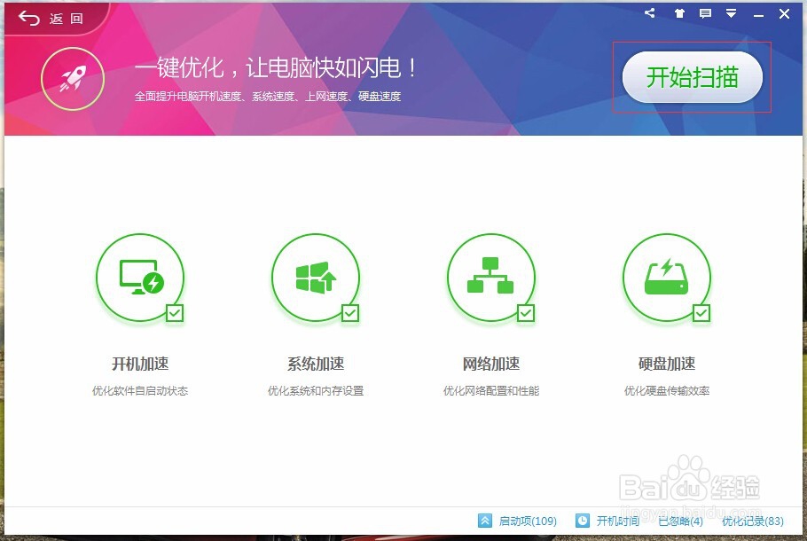This screenshot has width=807, height=541.
Task: Click 优化网络配置和性能 description text
Action: pos(491,391)
